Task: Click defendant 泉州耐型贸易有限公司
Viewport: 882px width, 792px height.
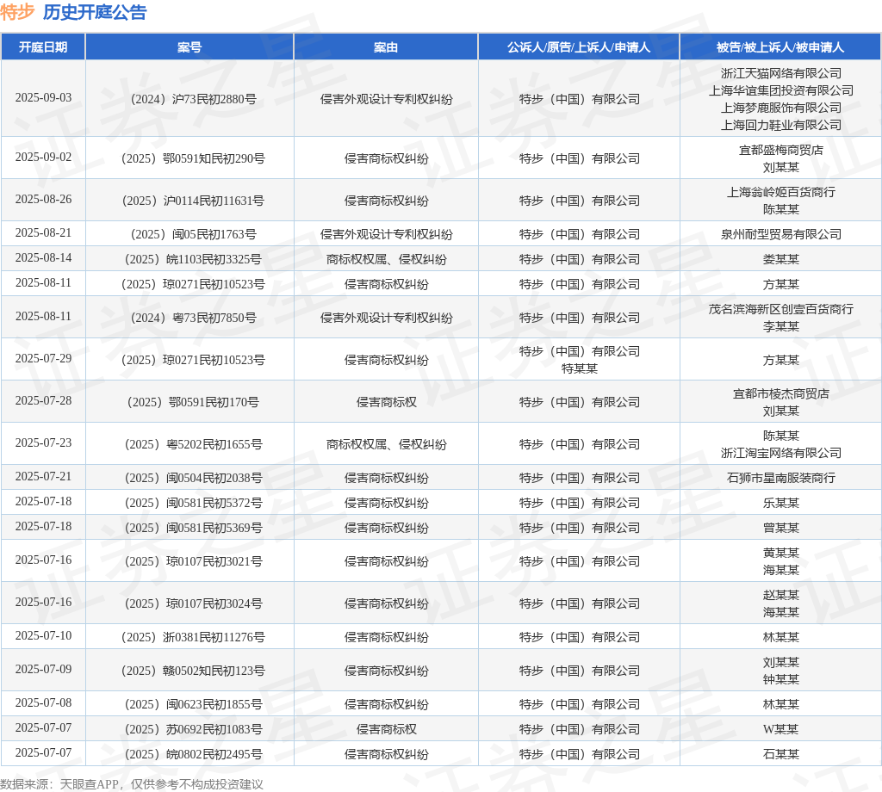Action: click(x=780, y=234)
